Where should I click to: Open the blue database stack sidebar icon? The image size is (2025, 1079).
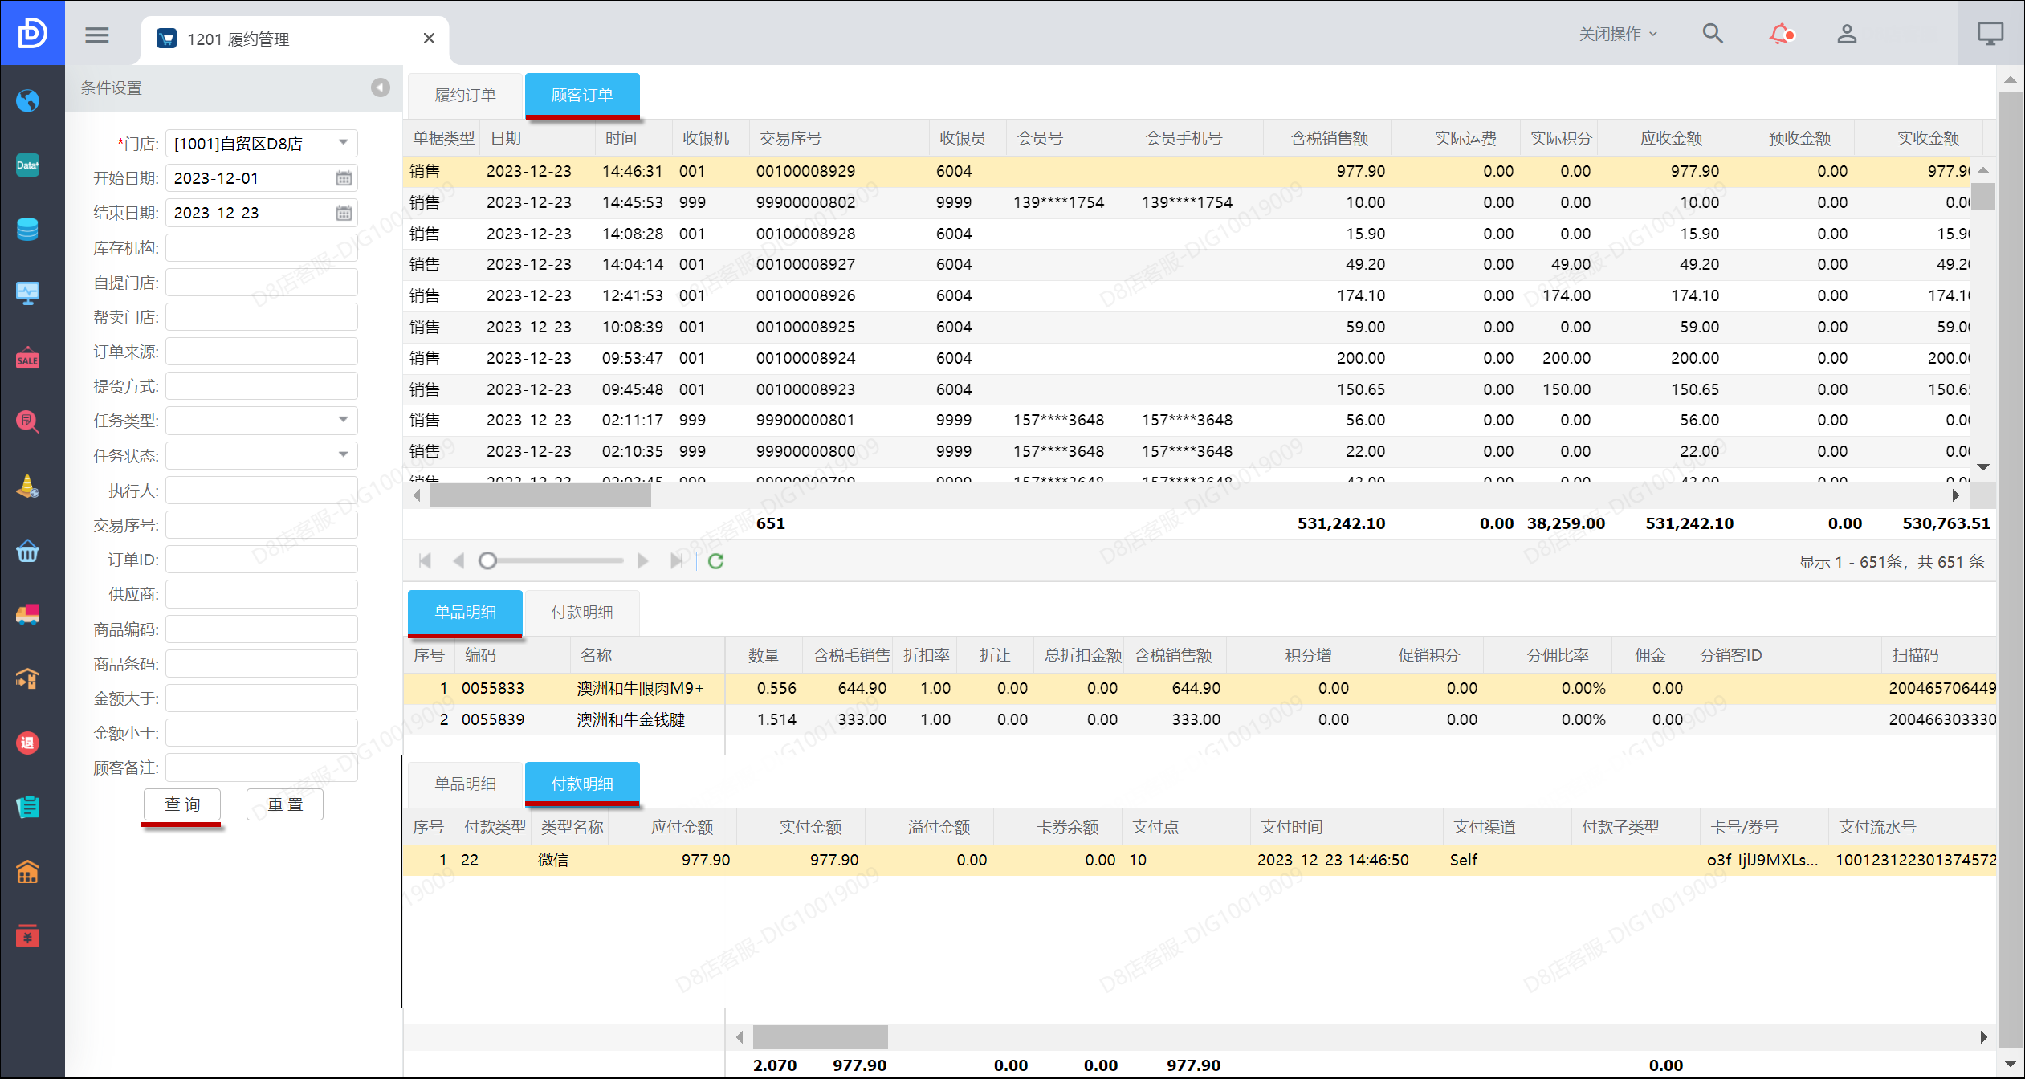click(x=28, y=229)
